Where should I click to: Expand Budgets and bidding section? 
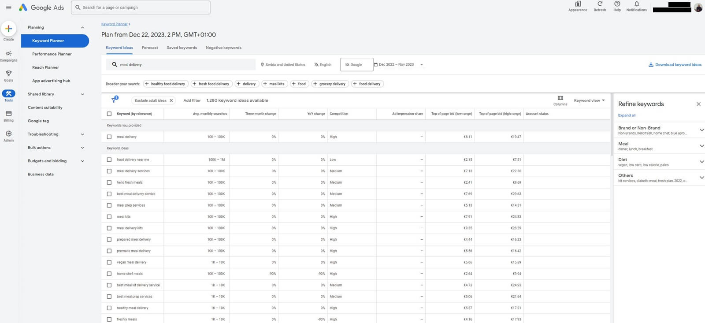pyautogui.click(x=82, y=161)
